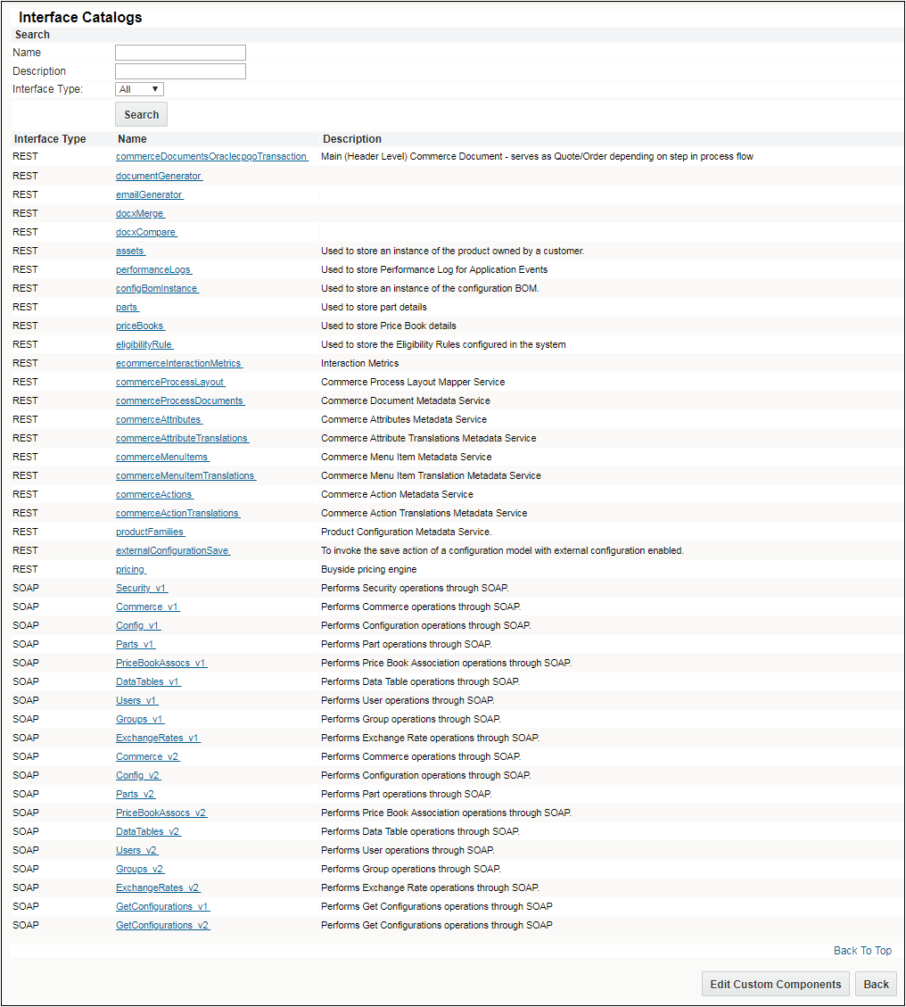Viewport: 906px width, 1007px height.
Task: Click the Back To Top link
Action: click(x=861, y=950)
